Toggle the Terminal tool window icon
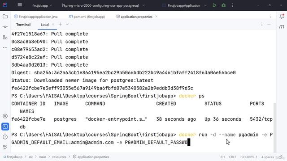The height and width of the screenshot is (161, 287). [5, 127]
